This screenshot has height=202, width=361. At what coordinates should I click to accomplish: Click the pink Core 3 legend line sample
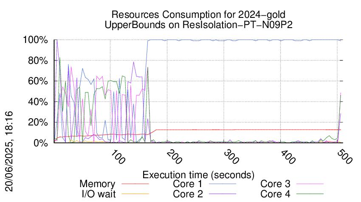pos(310,184)
